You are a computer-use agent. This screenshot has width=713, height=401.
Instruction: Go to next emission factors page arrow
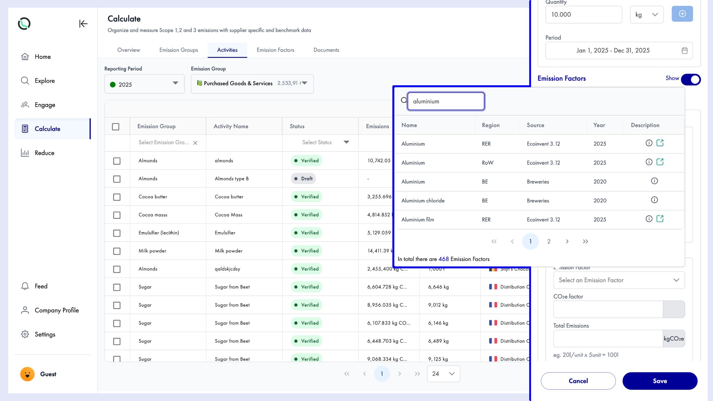point(567,242)
